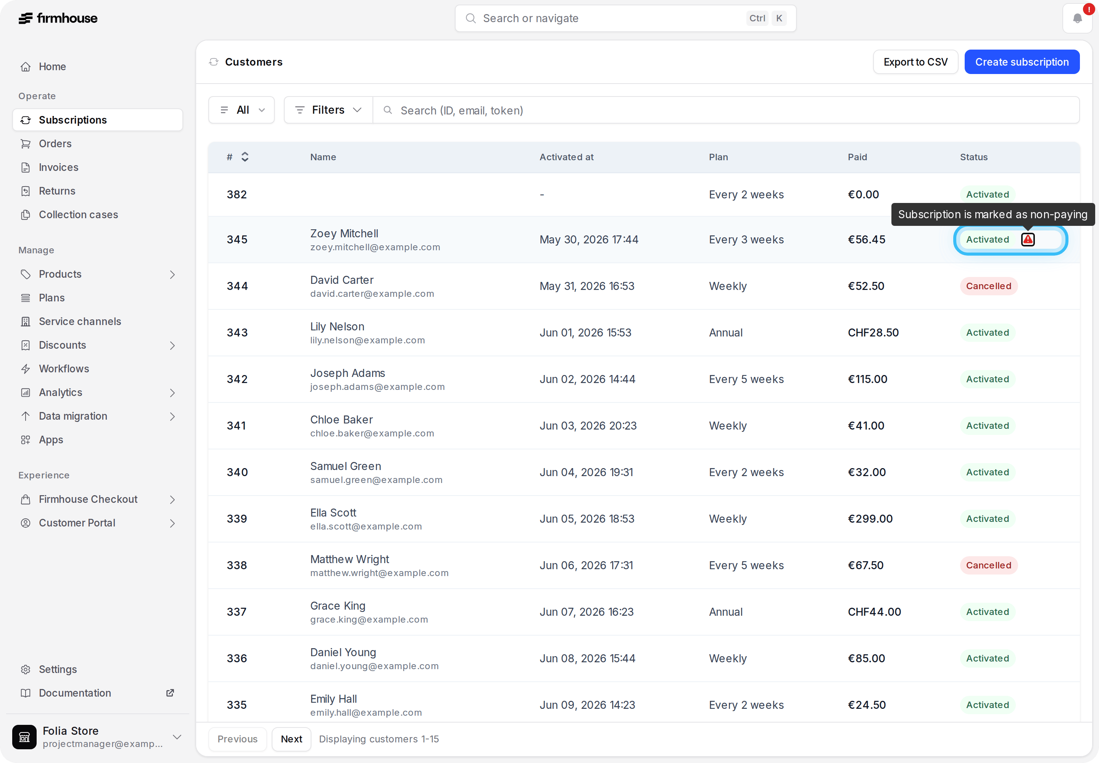Click the Cancelled badge for David Carter
1099x763 pixels.
point(988,286)
